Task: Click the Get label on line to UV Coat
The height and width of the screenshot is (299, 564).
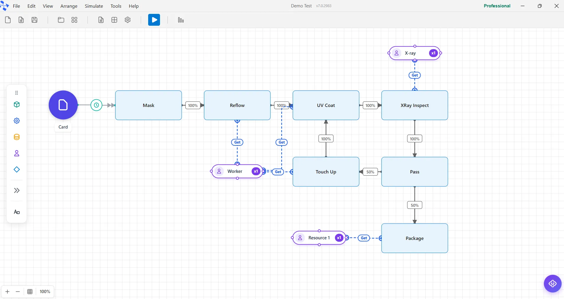Action: [282, 142]
